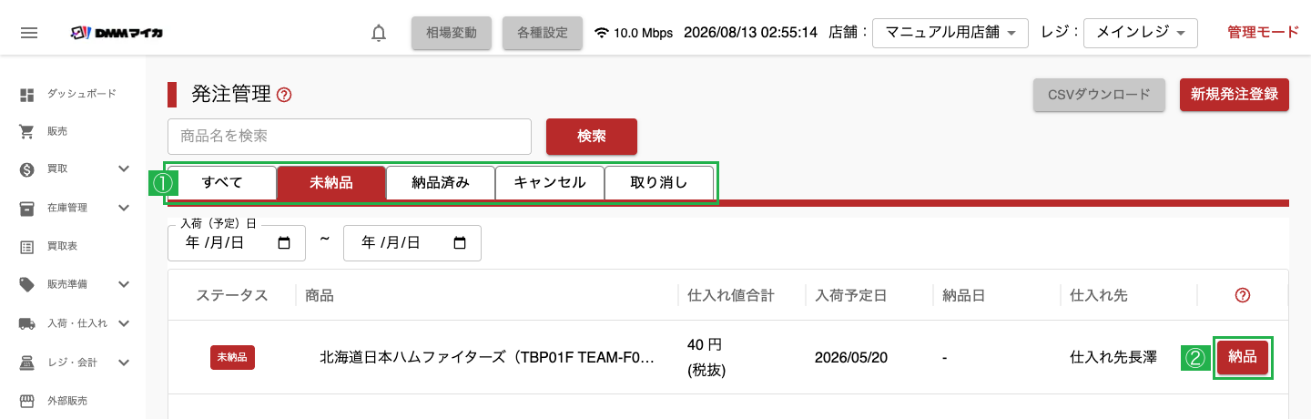Click the 新規発注登録 button

click(x=1235, y=94)
